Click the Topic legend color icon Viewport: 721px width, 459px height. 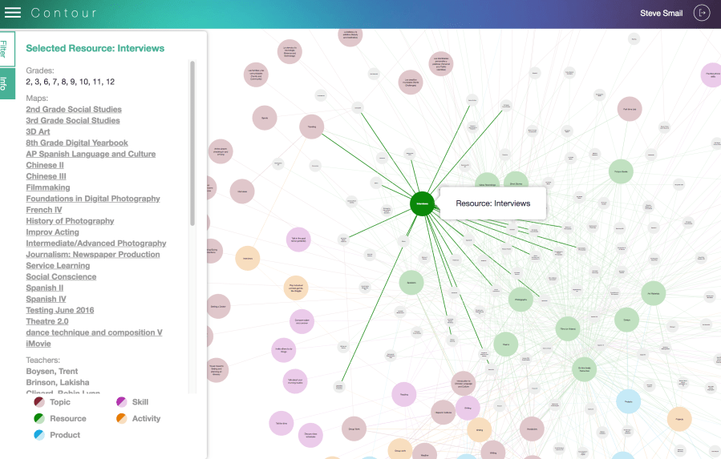(39, 402)
